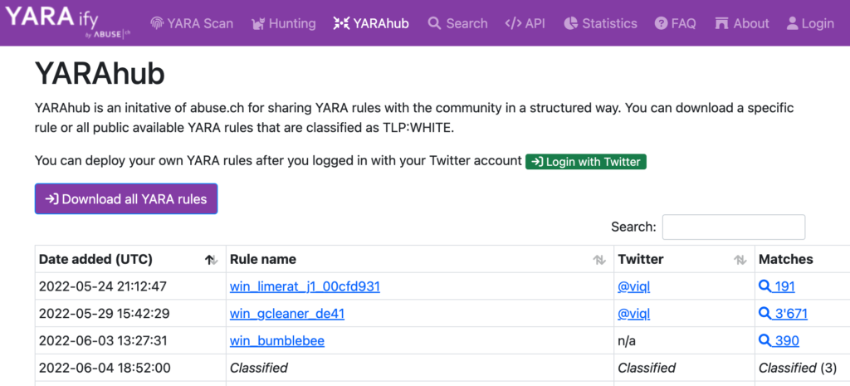Sort by Date added column arrows
This screenshot has height=386, width=850.
pyautogui.click(x=211, y=260)
